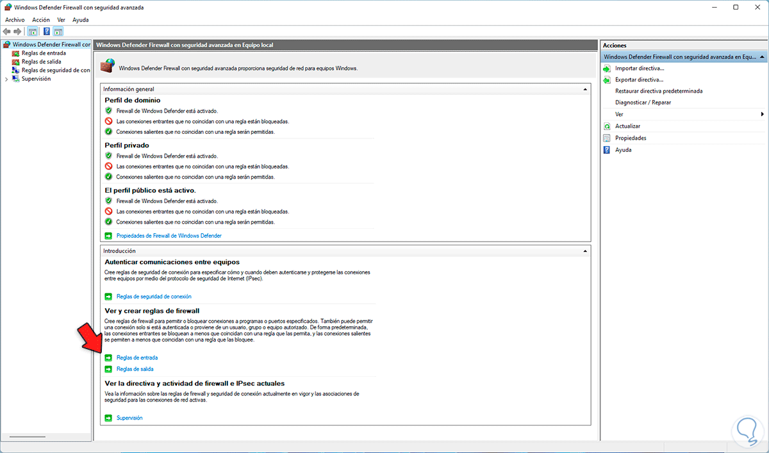769x453 pixels.
Task: Open the Archivo menu
Action: tap(15, 20)
